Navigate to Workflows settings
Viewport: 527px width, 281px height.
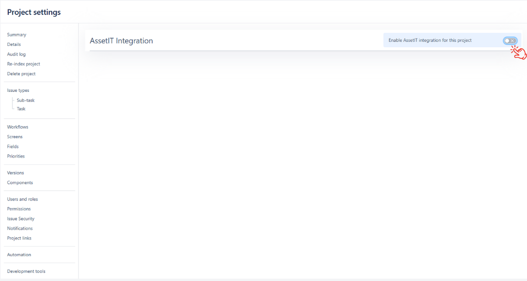point(17,127)
